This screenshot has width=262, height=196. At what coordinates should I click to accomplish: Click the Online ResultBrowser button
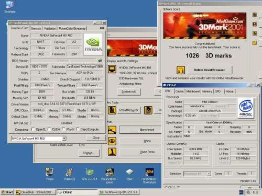210,70
